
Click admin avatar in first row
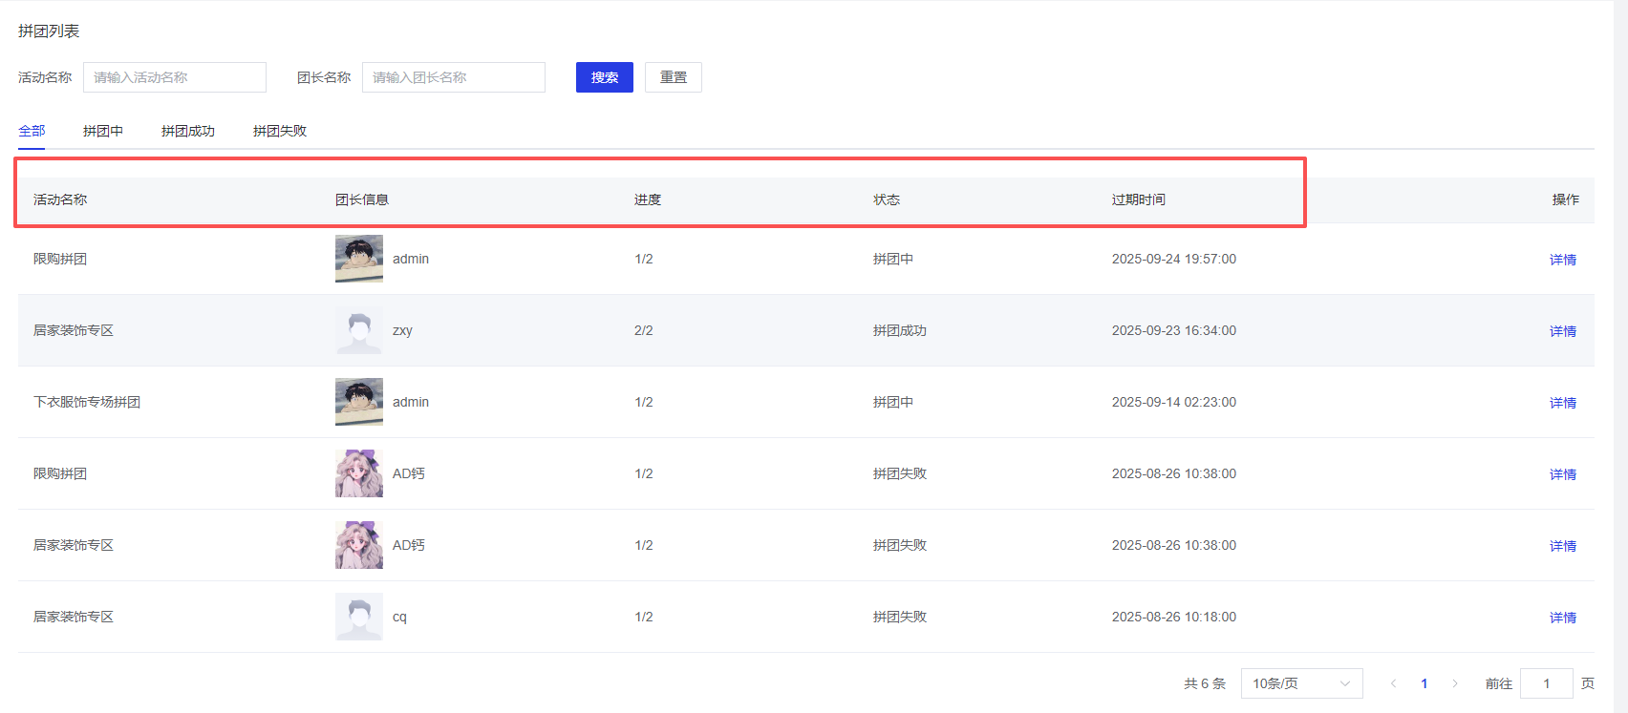click(x=358, y=259)
